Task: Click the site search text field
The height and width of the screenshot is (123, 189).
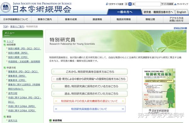Action: pyautogui.click(x=148, y=4)
